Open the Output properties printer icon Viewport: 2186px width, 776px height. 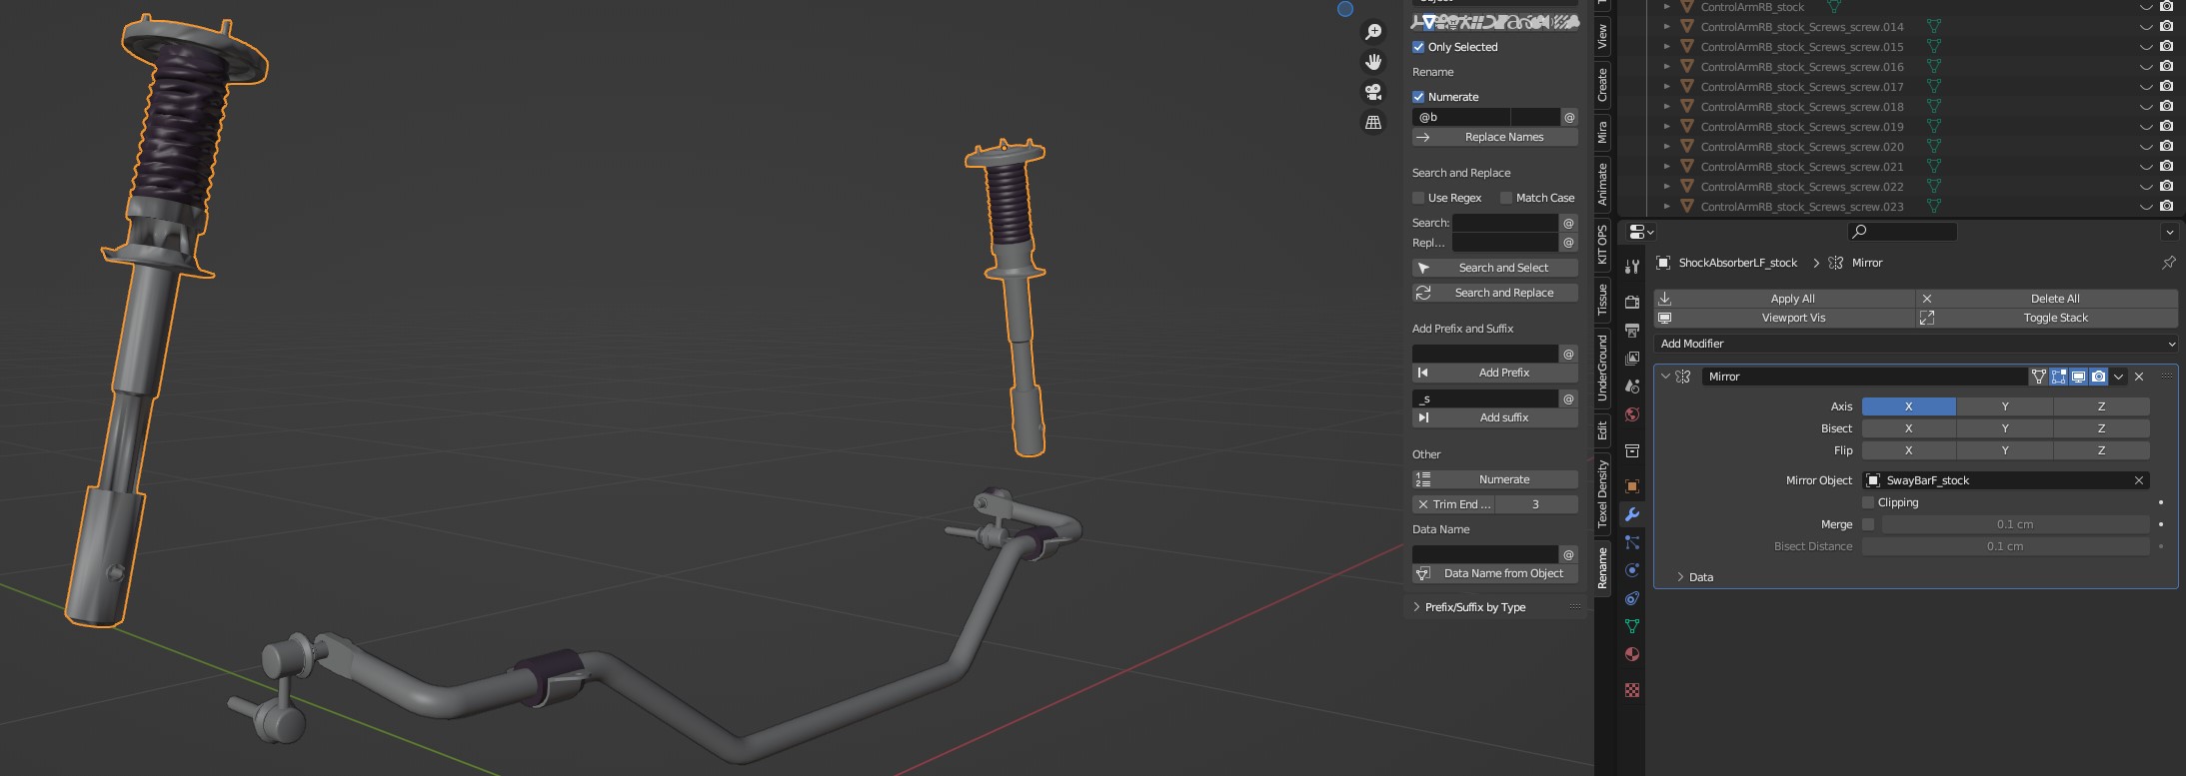(x=1632, y=330)
